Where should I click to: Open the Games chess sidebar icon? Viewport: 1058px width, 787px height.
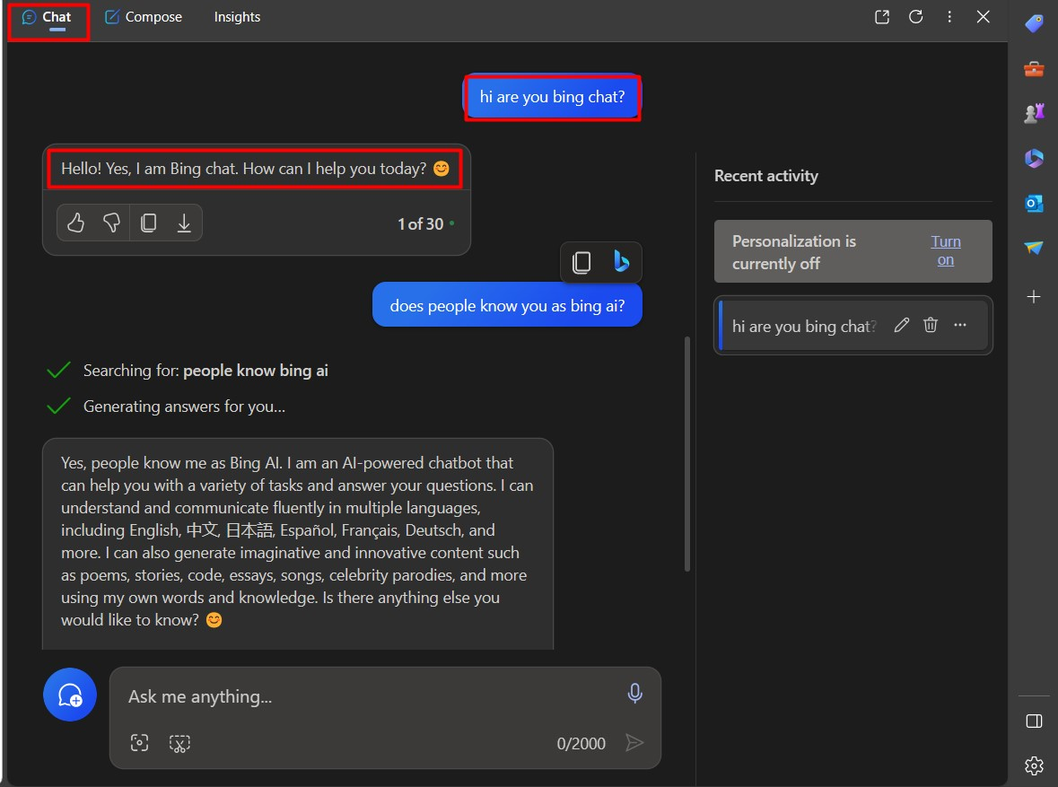tap(1034, 113)
